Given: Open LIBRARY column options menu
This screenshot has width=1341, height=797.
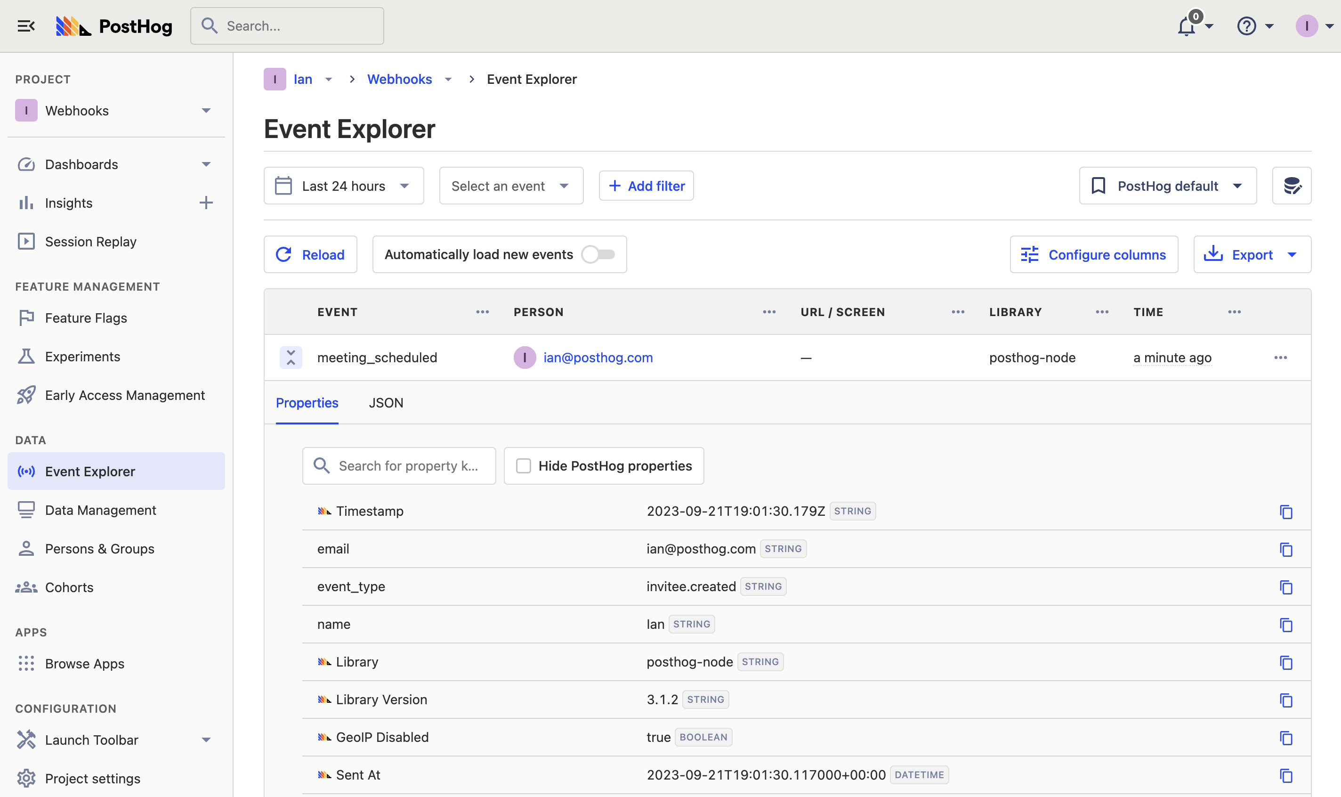Looking at the screenshot, I should [1102, 312].
